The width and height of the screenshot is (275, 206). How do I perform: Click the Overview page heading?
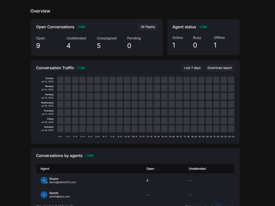40,11
